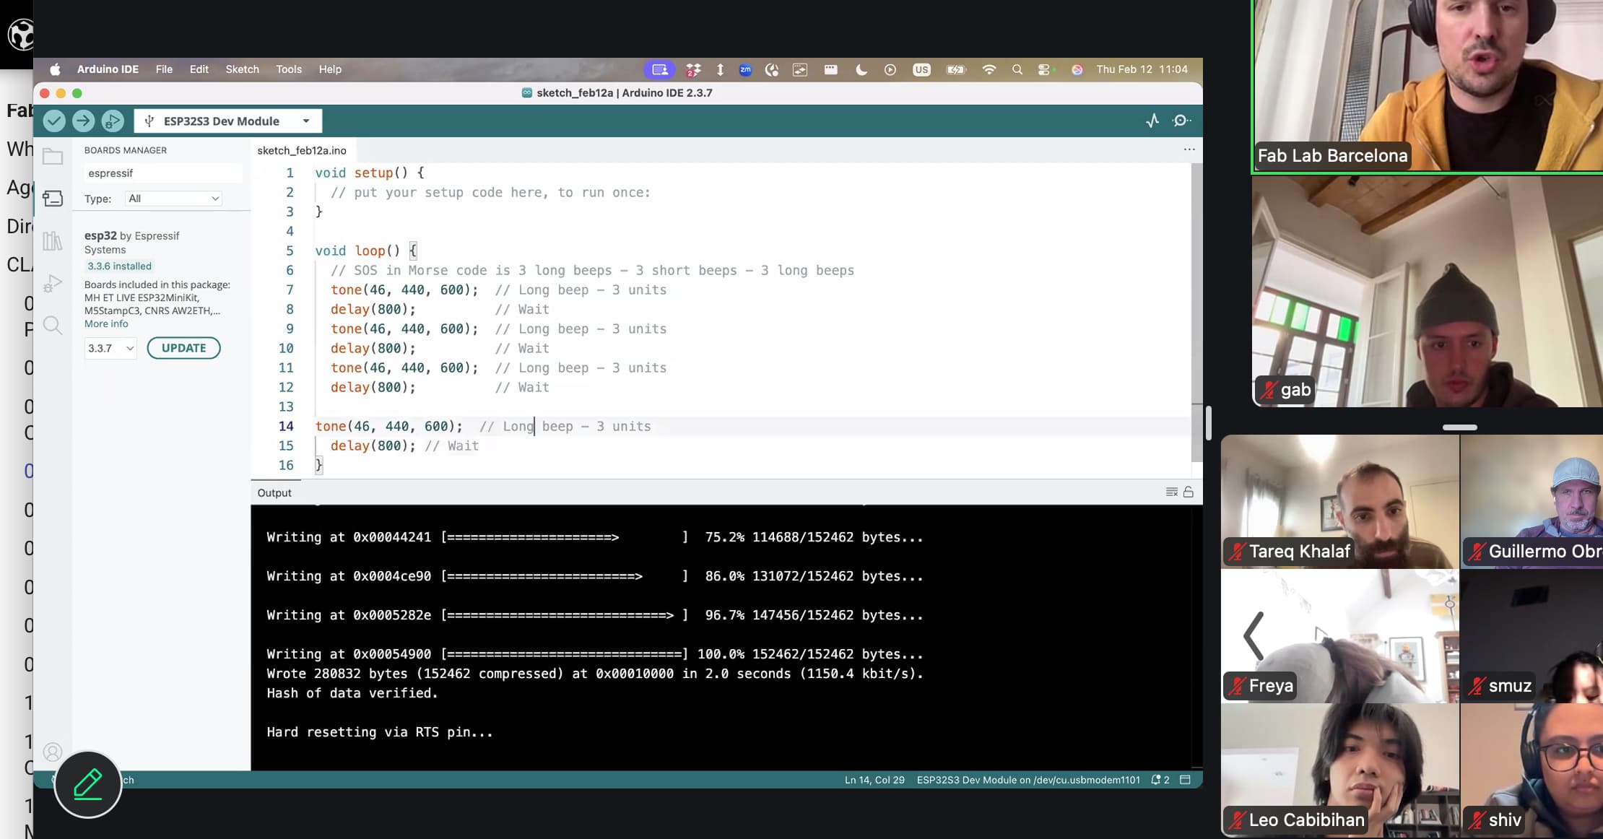Click the Upload arrow button
Image resolution: width=1603 pixels, height=839 pixels.
tap(83, 121)
